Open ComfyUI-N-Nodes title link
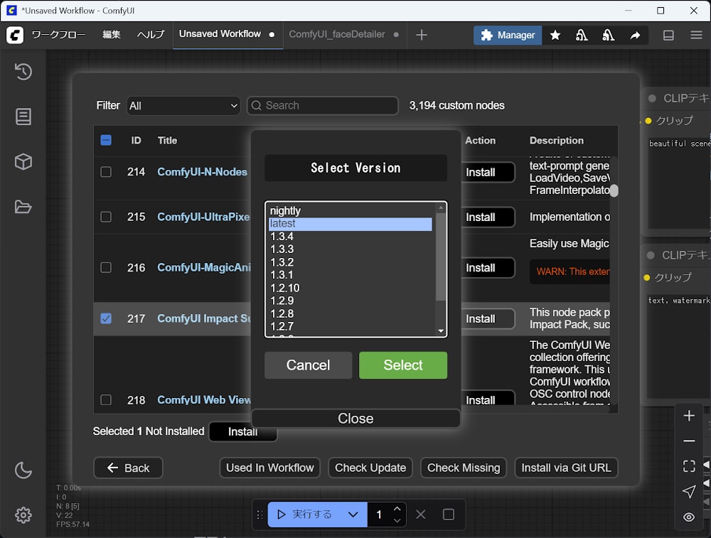Screen dimensions: 711x538 coord(202,172)
